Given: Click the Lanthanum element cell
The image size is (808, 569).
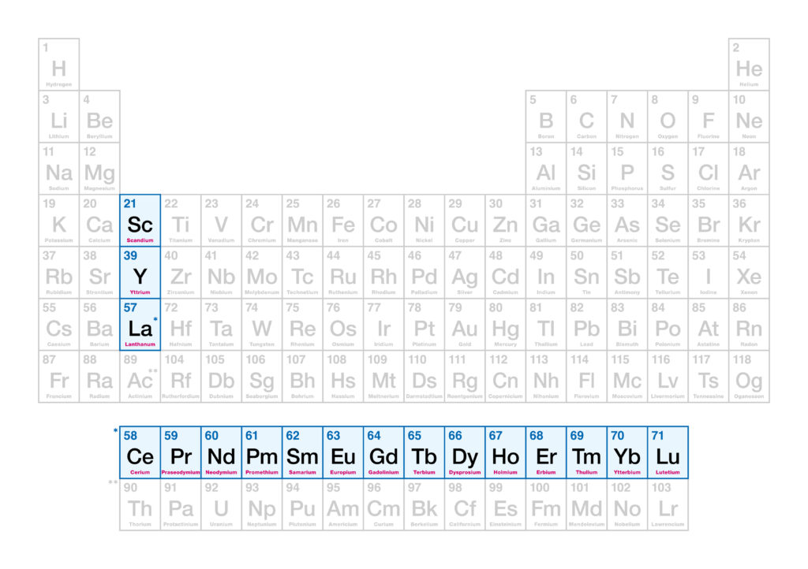Looking at the screenshot, I should click(x=140, y=325).
